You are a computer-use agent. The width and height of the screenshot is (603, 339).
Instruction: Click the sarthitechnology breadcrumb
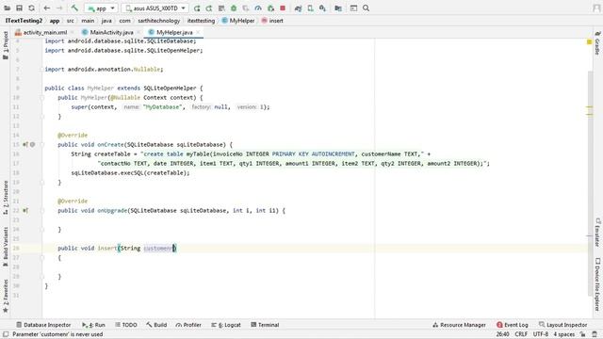(159, 21)
